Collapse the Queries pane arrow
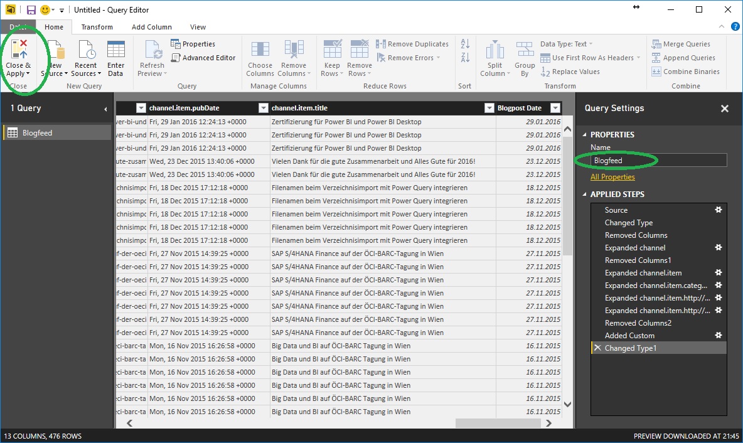The width and height of the screenshot is (743, 443). (105, 109)
